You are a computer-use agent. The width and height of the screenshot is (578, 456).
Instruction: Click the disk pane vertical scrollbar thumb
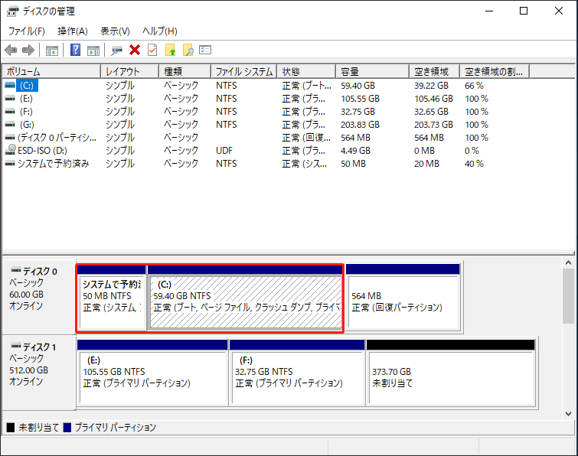[x=568, y=296]
